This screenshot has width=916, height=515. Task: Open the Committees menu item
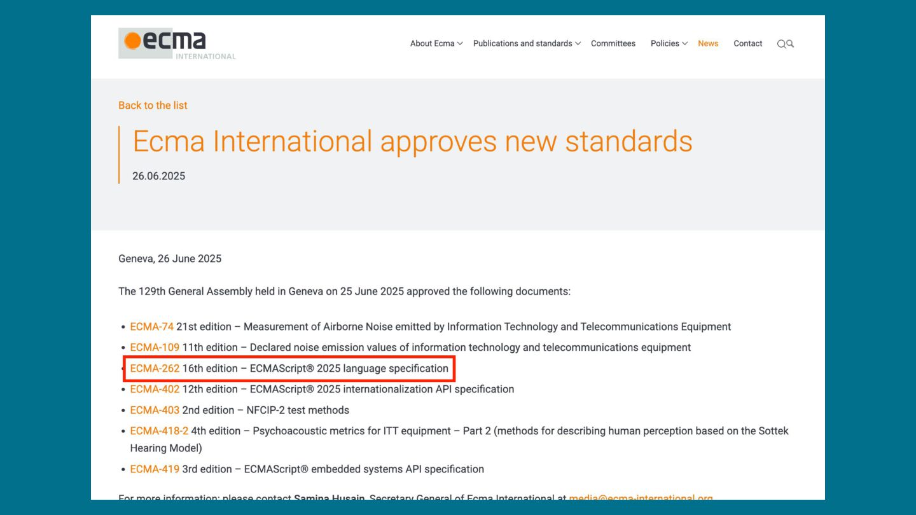(613, 43)
